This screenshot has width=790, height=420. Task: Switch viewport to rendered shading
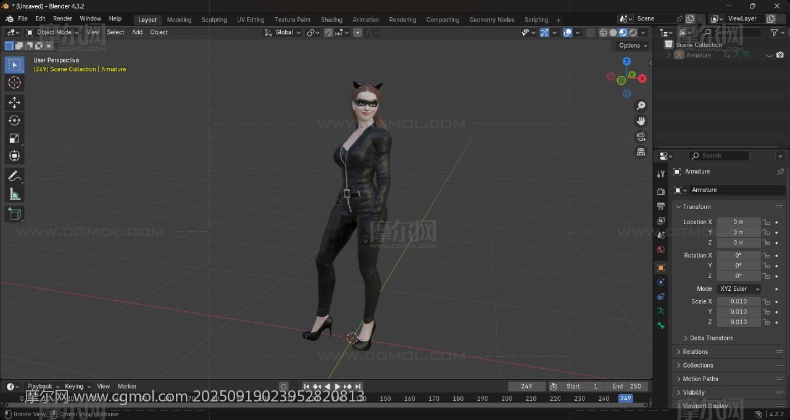point(633,32)
